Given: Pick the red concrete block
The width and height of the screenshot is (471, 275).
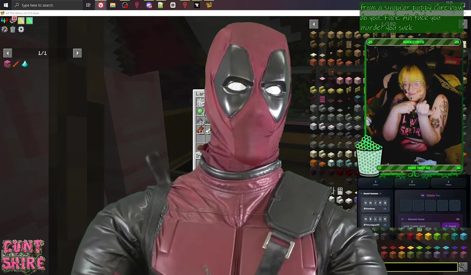Looking at the screenshot, I should pyautogui.click(x=410, y=237).
